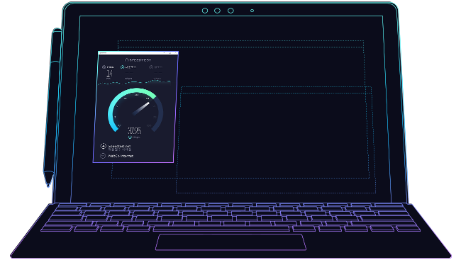This screenshot has height=260, width=461.
Task: Minimize the Speedtest window
Action: (164, 53)
